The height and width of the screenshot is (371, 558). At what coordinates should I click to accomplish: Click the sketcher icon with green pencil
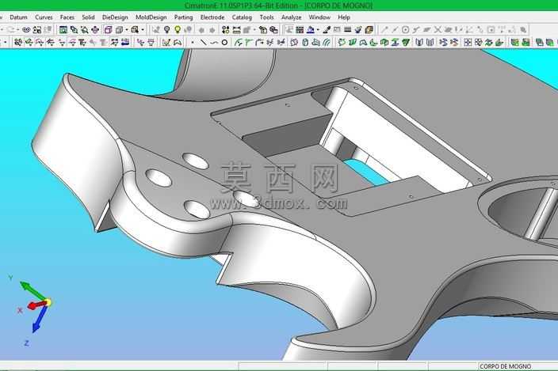click(166, 43)
